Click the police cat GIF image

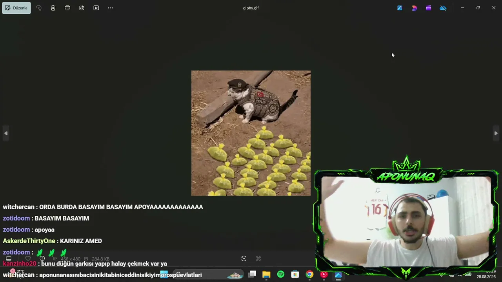click(x=251, y=133)
